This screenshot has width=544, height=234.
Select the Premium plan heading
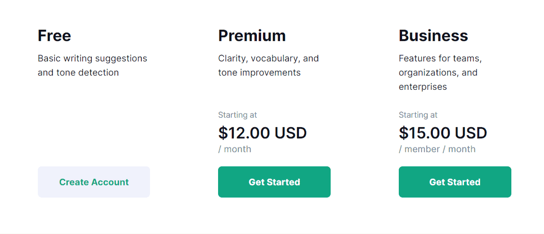pos(252,35)
